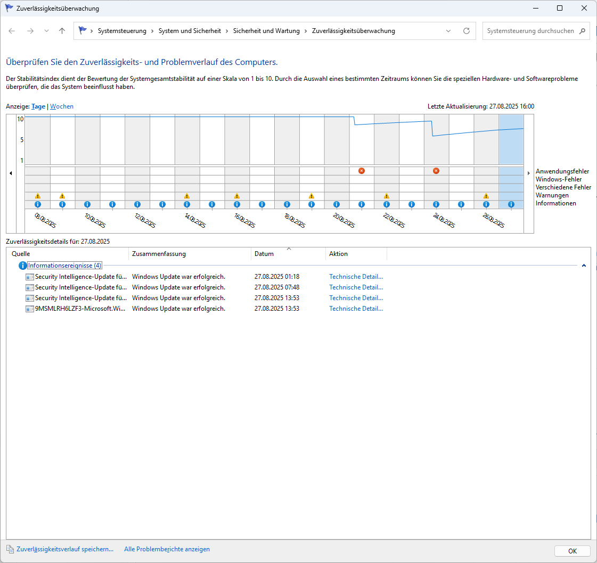
Task: Open Technische Details for the 07:48 update
Action: tap(356, 287)
